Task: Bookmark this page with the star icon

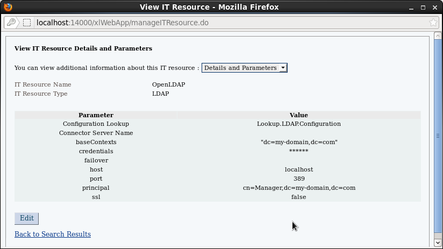Action: [x=433, y=23]
